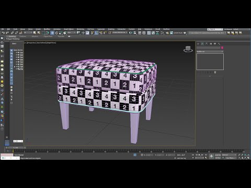Toggle the Angle Snap button
The height and width of the screenshot is (188, 251).
click(96, 33)
